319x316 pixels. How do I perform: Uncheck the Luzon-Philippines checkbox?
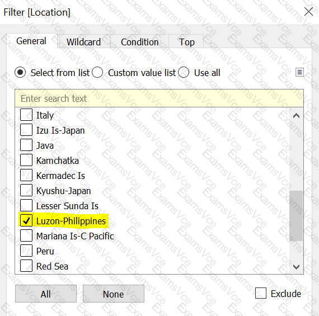point(26,220)
